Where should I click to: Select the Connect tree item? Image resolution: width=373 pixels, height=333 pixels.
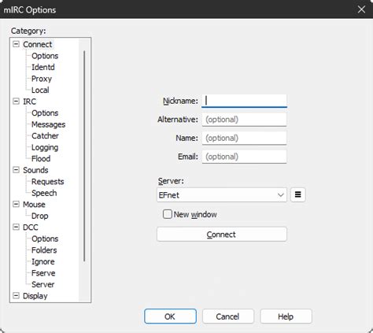click(38, 44)
